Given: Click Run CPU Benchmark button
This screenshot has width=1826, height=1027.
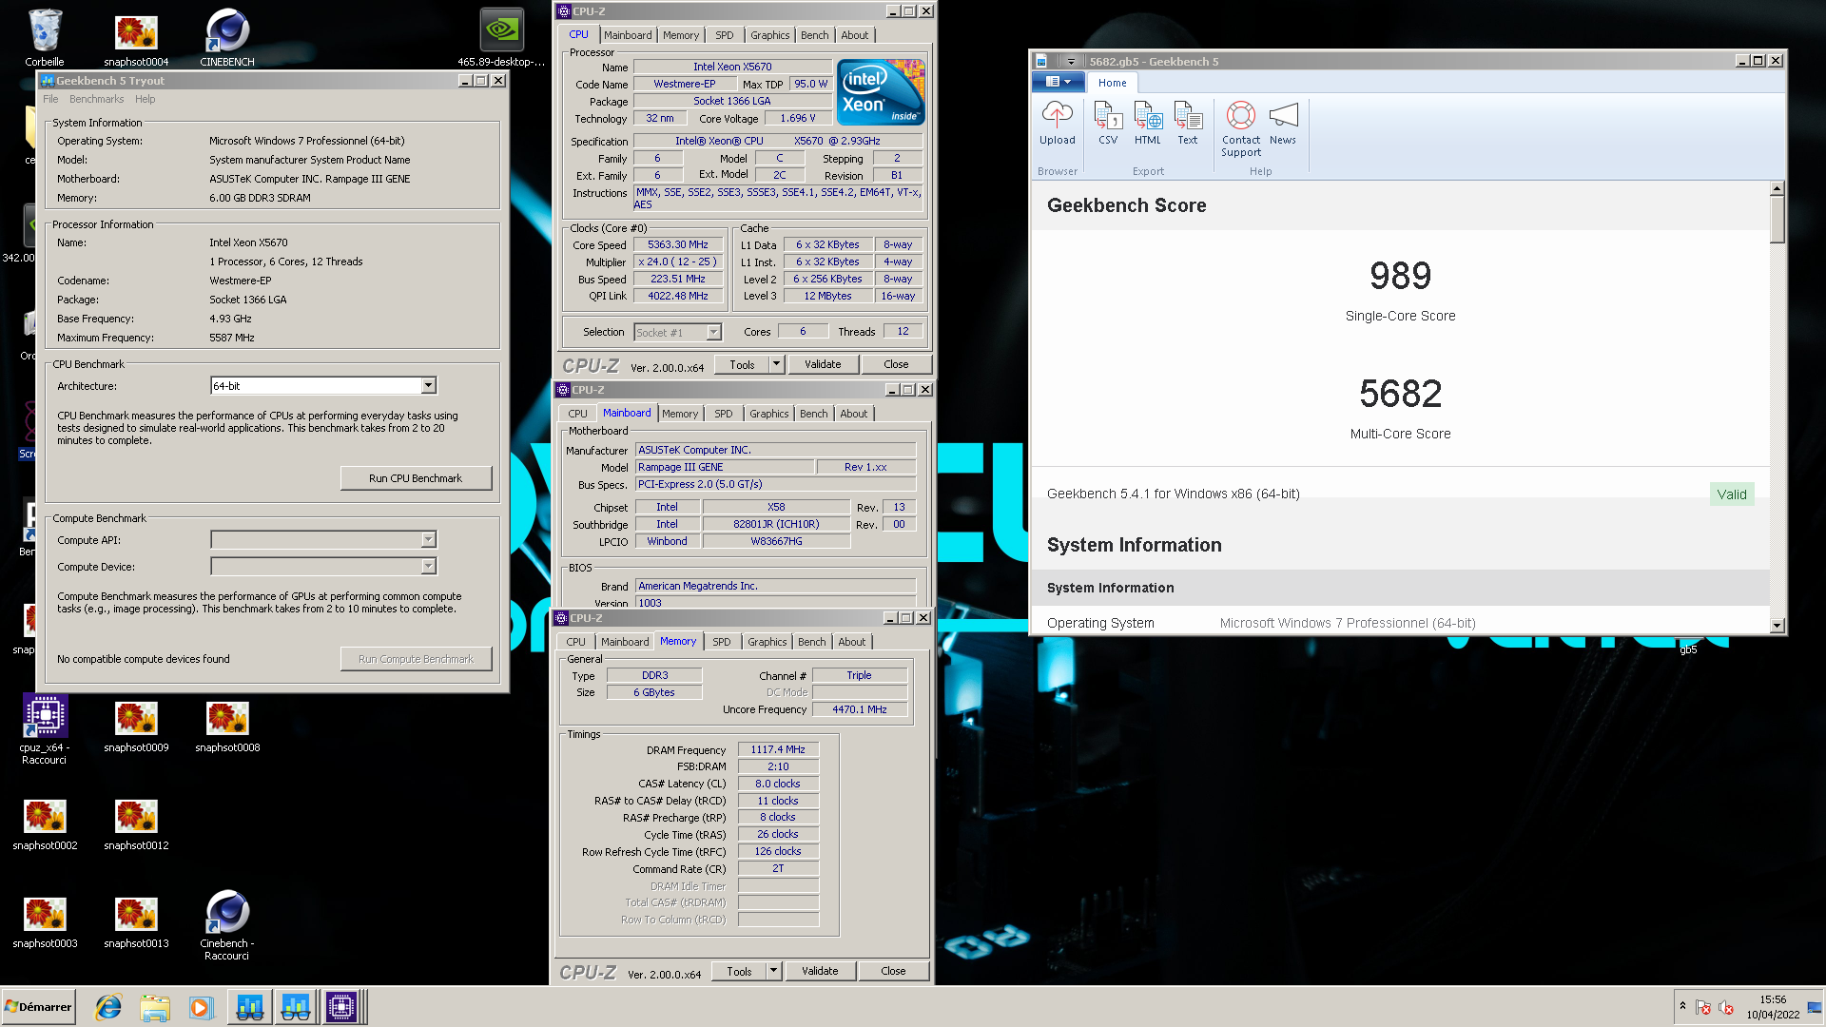Looking at the screenshot, I should (416, 478).
